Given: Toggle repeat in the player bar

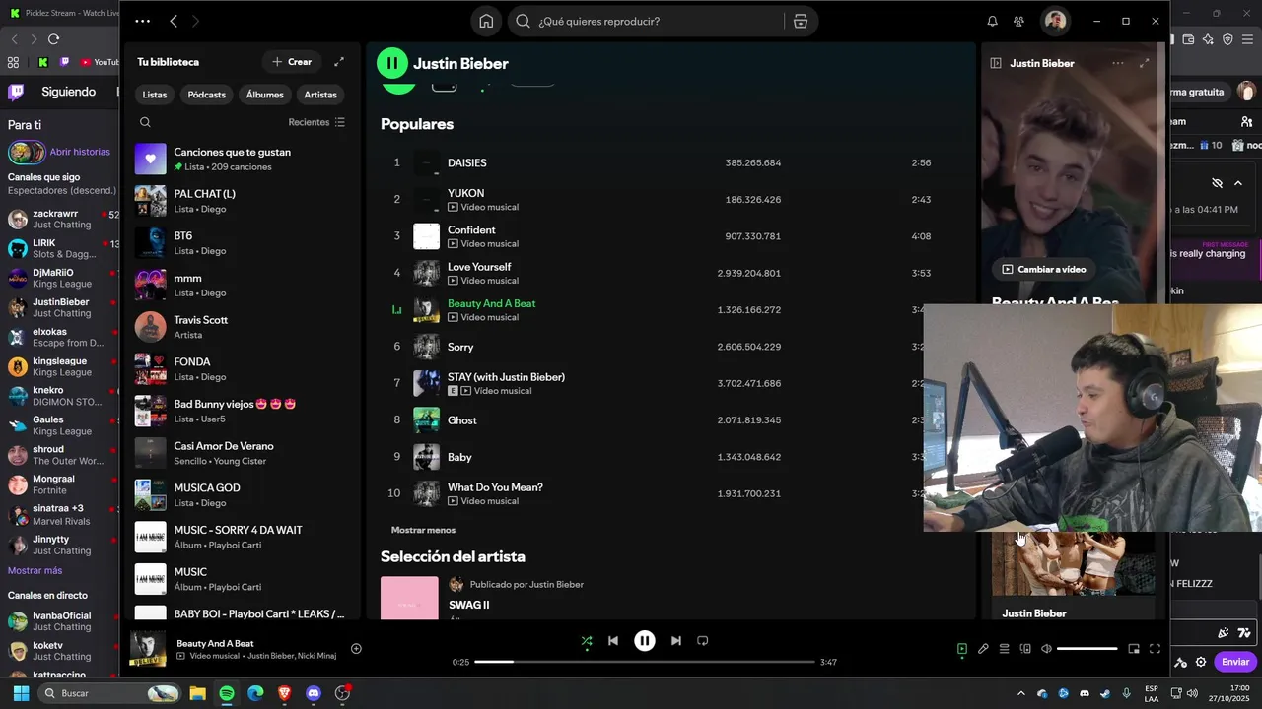Looking at the screenshot, I should pos(703,641).
